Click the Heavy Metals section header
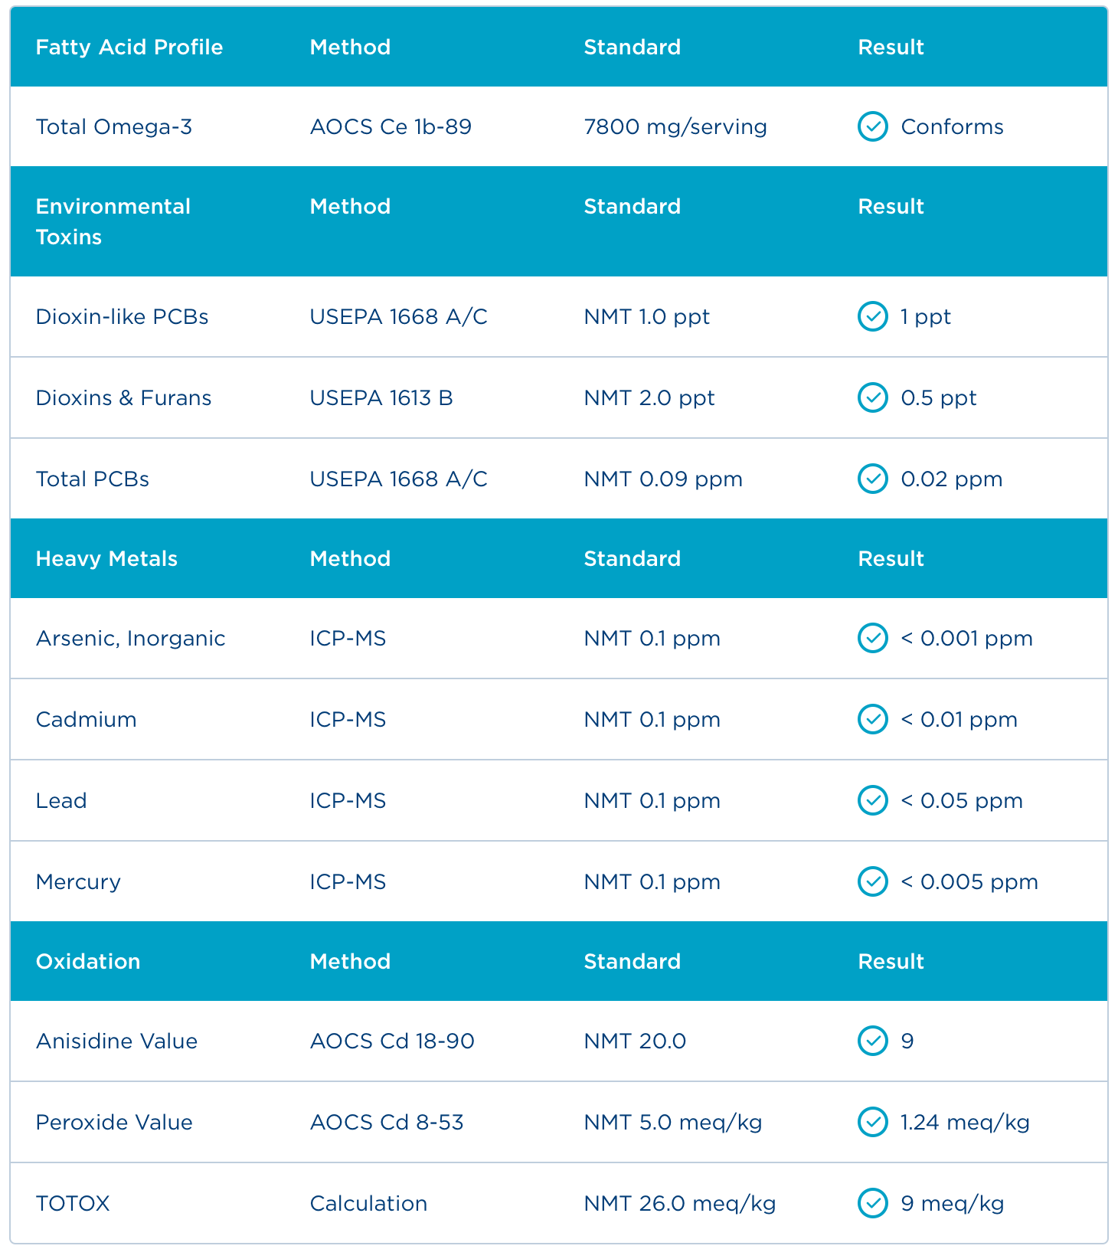 click(x=106, y=559)
